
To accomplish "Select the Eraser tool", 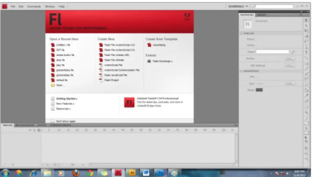I will [306, 101].
